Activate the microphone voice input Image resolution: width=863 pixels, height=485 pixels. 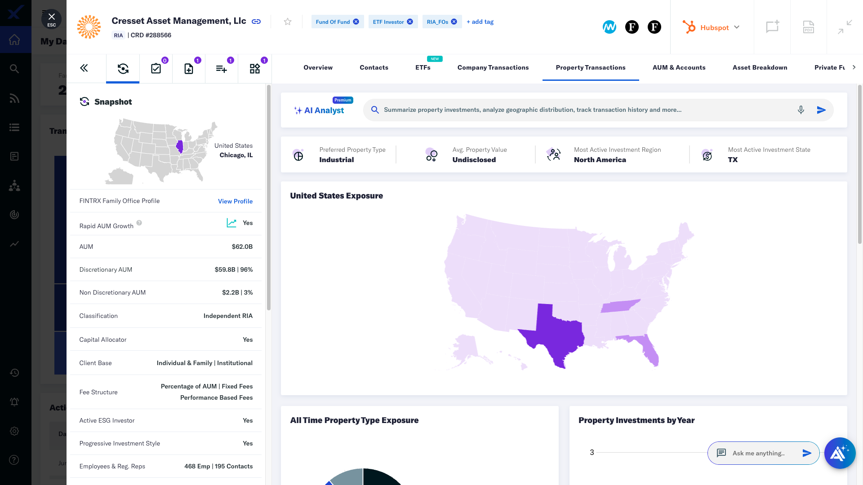coord(801,110)
